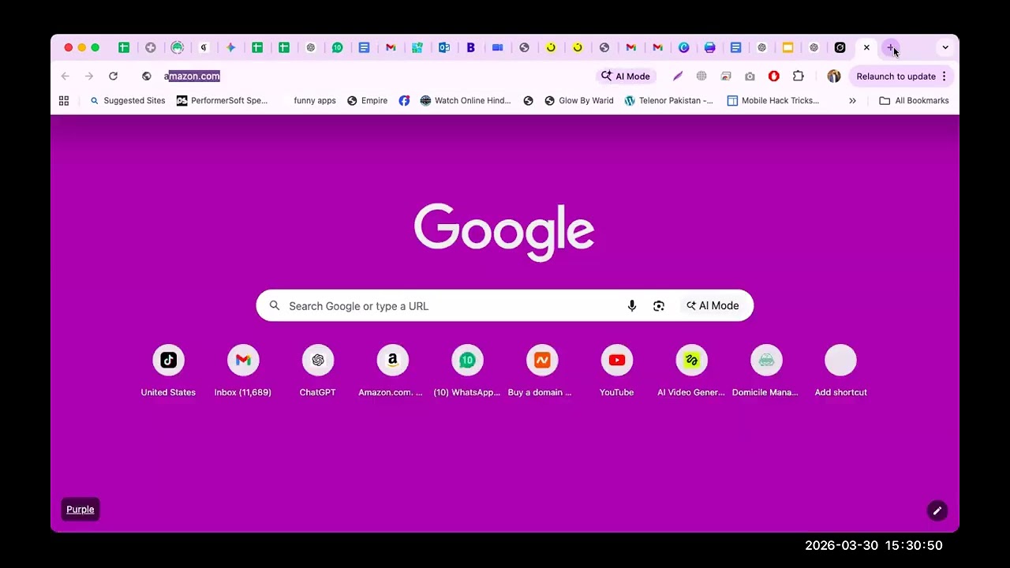Switch to the Outlook tab
This screenshot has height=568, width=1010.
pyautogui.click(x=444, y=47)
